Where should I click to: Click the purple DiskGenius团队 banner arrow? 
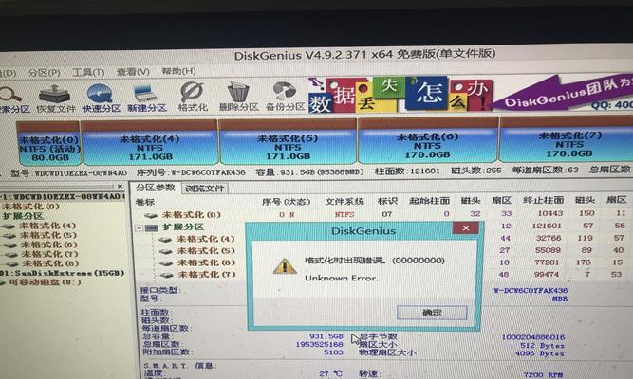point(563,94)
